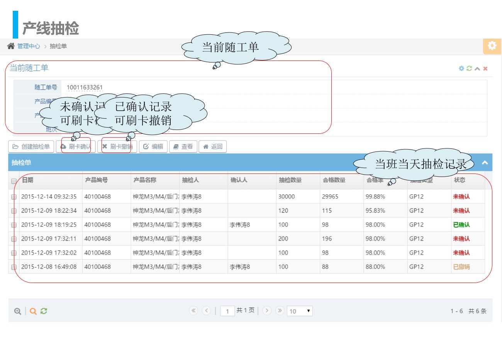Click the orange search icon in footer

pos(33,311)
